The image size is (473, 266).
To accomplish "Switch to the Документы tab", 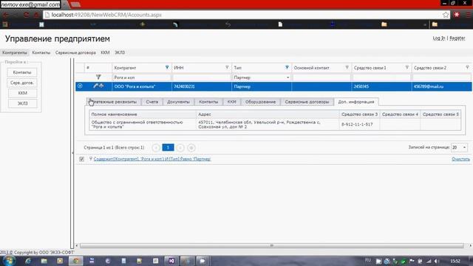I will point(178,102).
